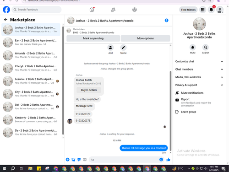This screenshot has height=172, width=229.
Task: Open the Windows Start menu
Action: [4, 168]
